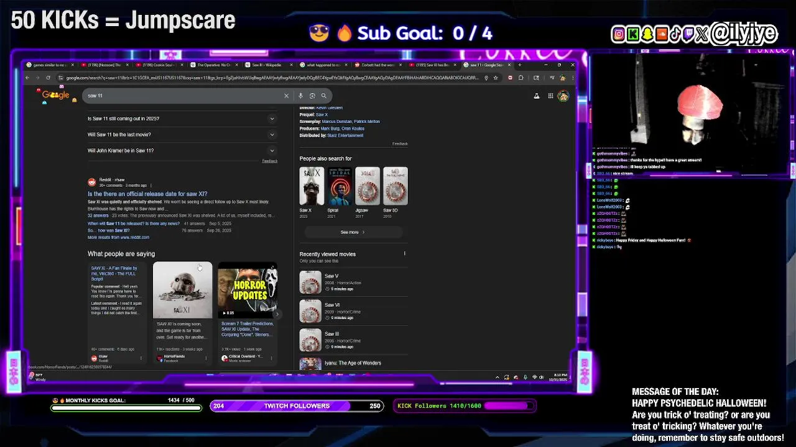
Task: Reload the page with the refresh icon
Action: pos(48,78)
